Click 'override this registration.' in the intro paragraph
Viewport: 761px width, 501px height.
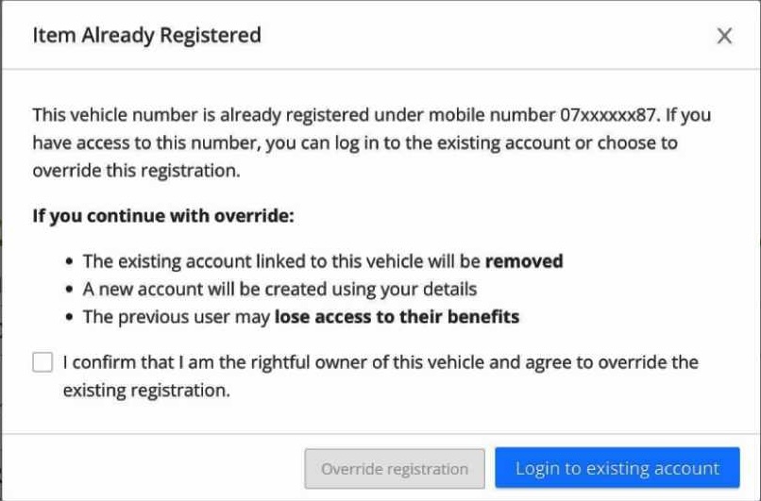(x=134, y=173)
